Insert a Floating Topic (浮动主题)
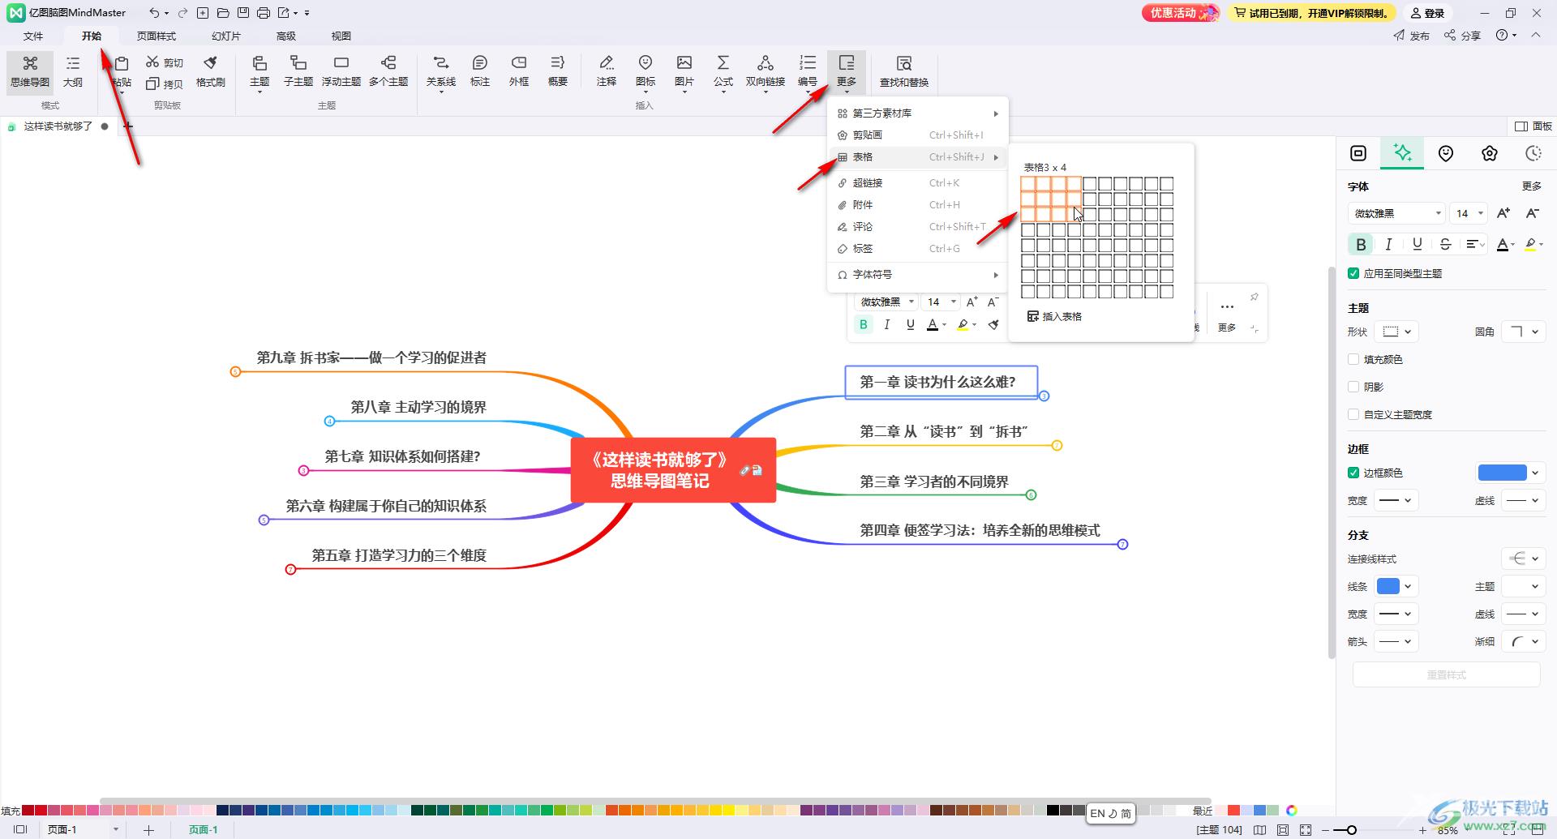 (x=341, y=71)
